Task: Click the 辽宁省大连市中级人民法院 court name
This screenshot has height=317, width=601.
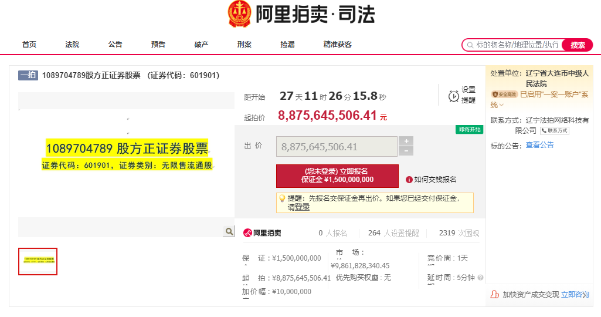Action: (557, 78)
